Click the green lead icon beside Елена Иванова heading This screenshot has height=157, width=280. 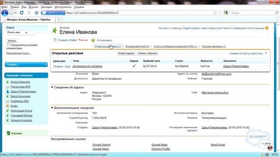[x=54, y=31]
